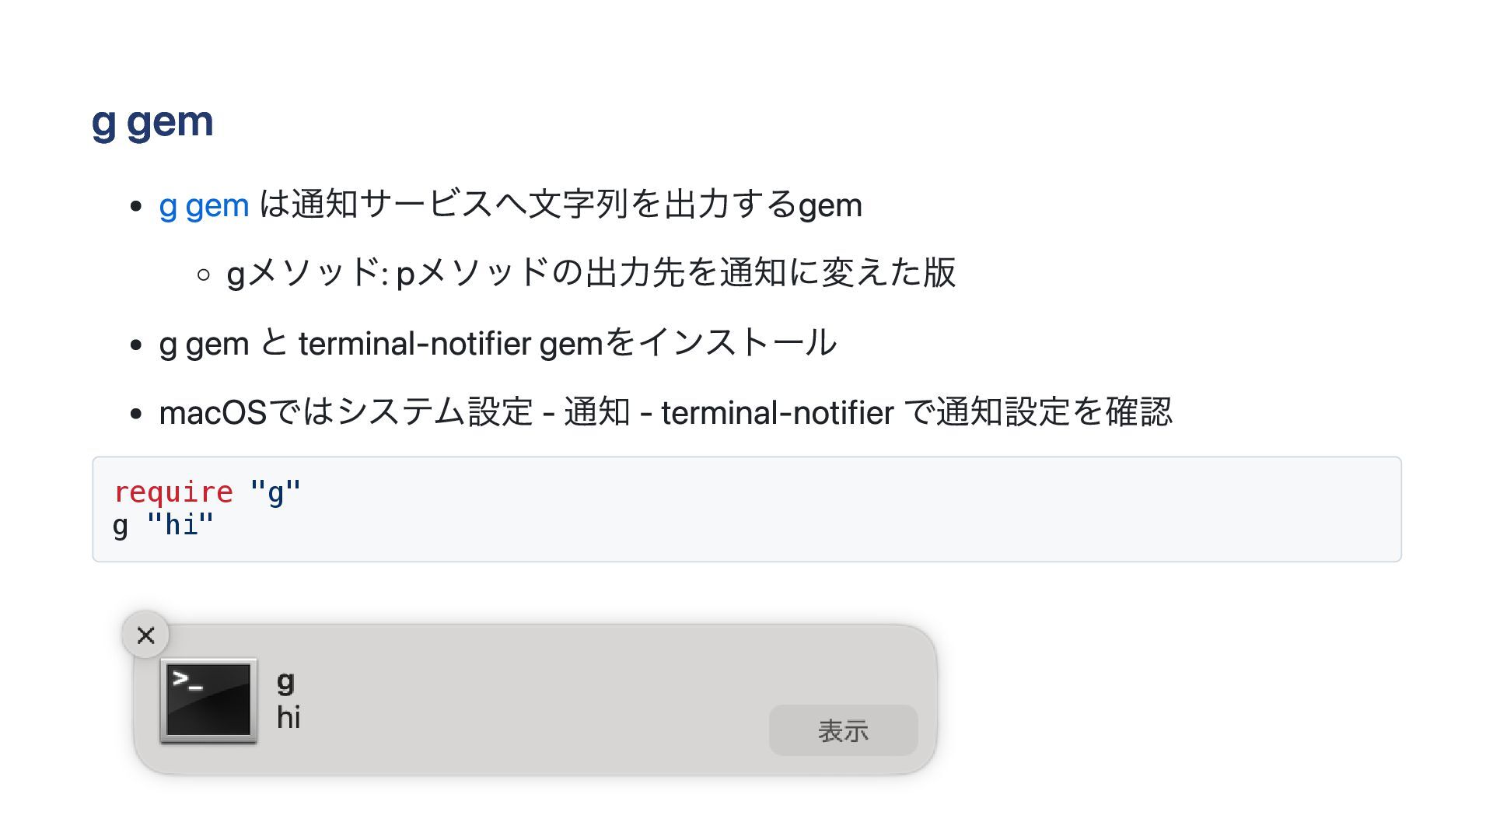Select the "g gem" slide heading
This screenshot has height=840, width=1493.
(x=152, y=122)
